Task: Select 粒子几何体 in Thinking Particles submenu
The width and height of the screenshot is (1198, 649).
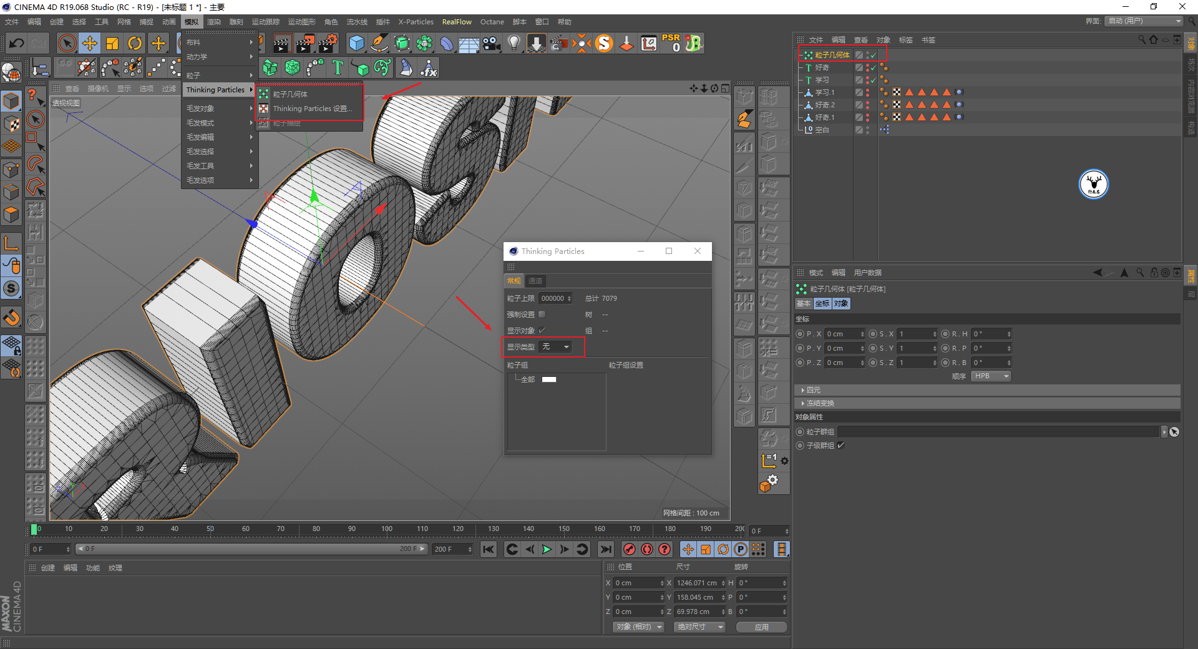Action: pyautogui.click(x=290, y=94)
